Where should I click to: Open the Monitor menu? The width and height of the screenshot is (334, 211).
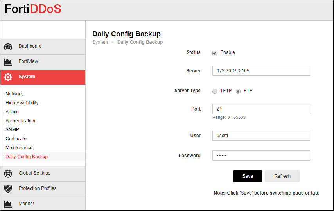(43, 204)
